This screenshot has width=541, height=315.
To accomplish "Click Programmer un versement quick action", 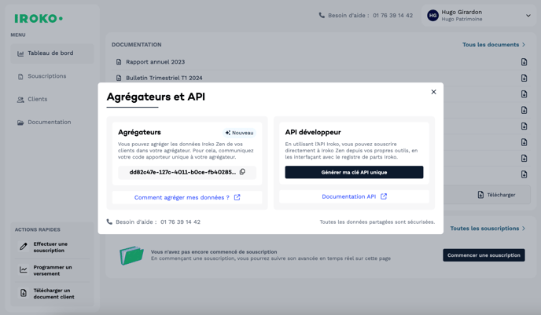I will coord(52,270).
